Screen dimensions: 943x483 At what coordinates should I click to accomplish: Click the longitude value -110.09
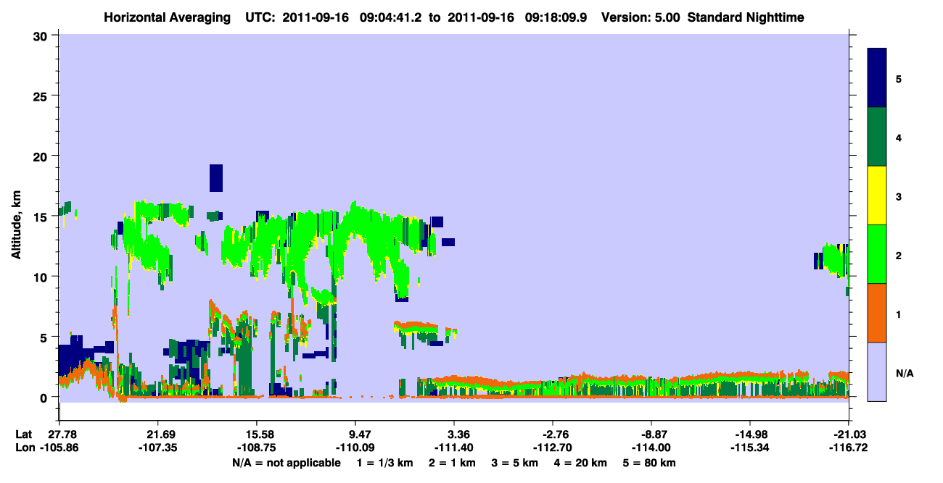(x=355, y=448)
